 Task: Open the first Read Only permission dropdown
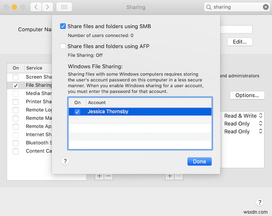coord(243,124)
